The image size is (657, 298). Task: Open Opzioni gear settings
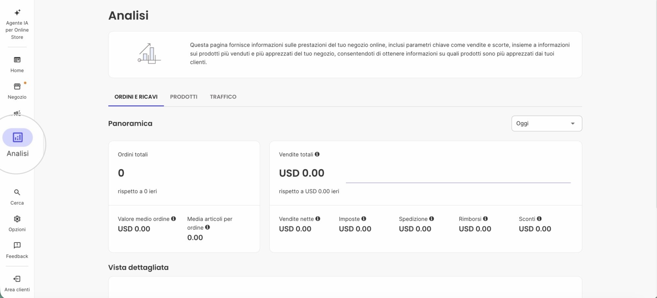tap(17, 224)
